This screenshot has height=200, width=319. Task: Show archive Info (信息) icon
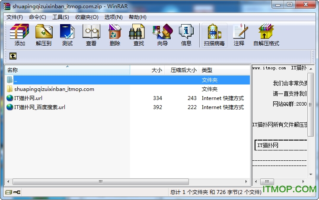[x=186, y=35]
